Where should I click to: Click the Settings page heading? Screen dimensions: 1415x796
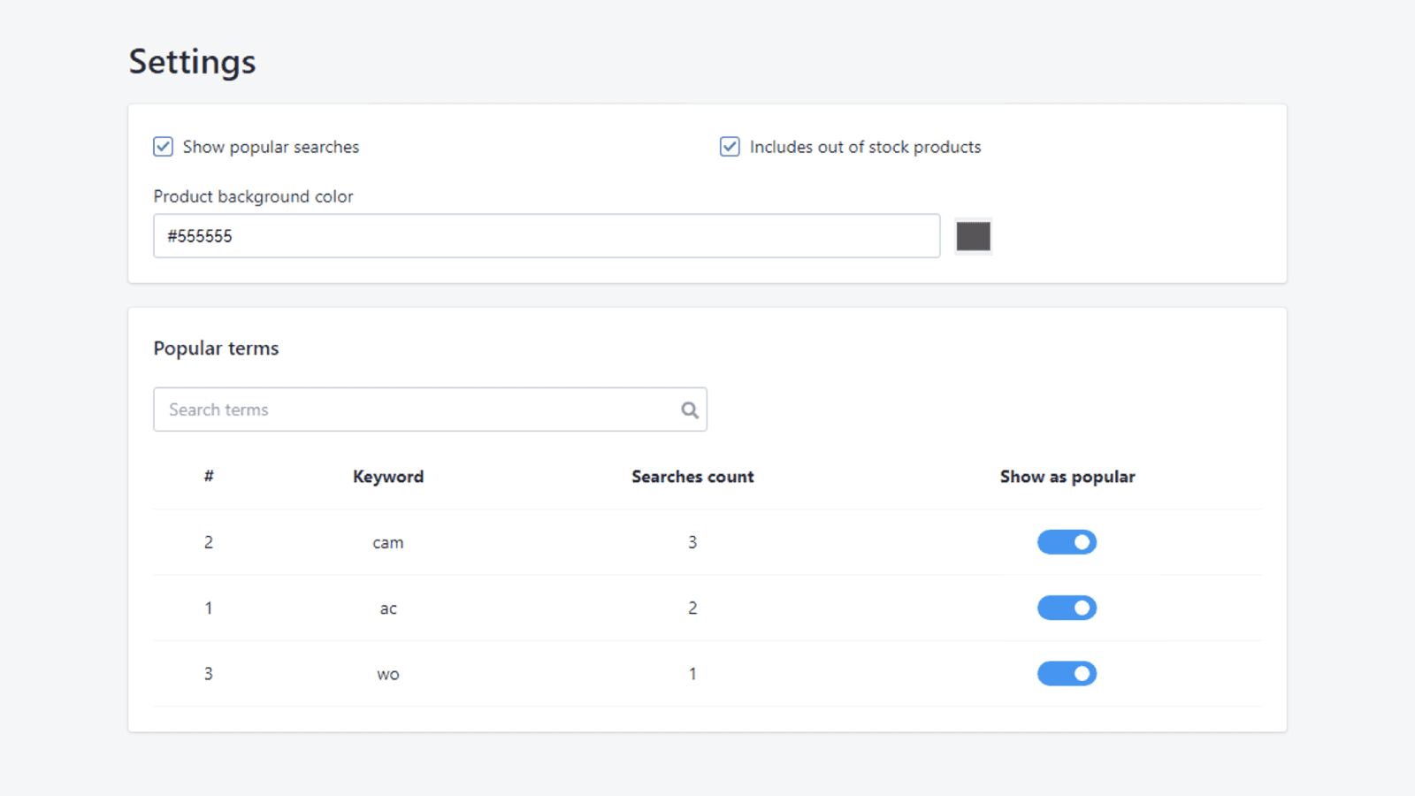pos(192,61)
